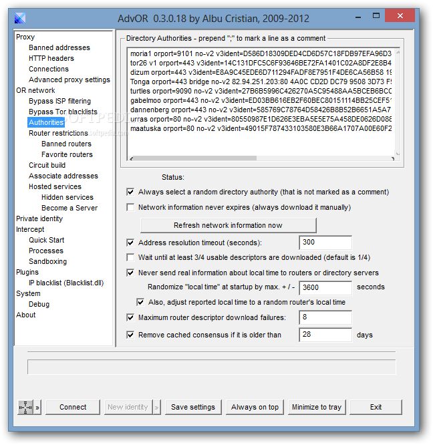Click the authorities list scroll-up arrow
This screenshot has width=433, height=445.
pos(398,52)
